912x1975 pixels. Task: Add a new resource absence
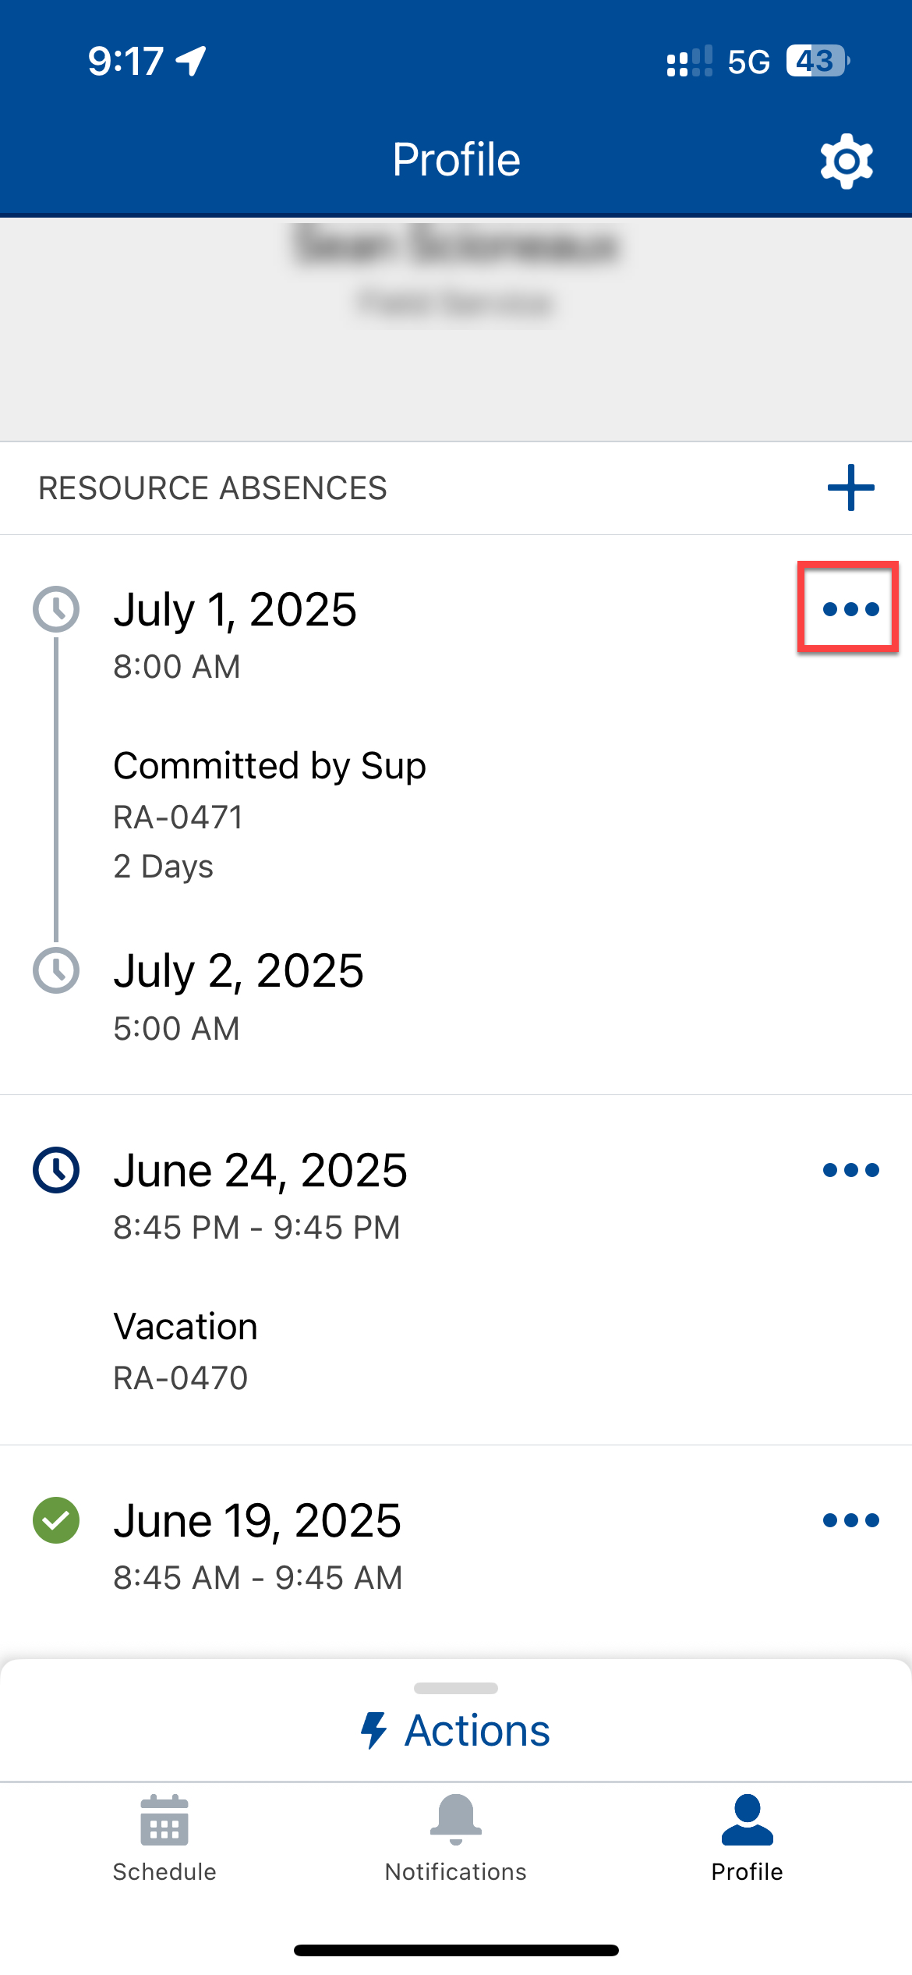pos(850,488)
